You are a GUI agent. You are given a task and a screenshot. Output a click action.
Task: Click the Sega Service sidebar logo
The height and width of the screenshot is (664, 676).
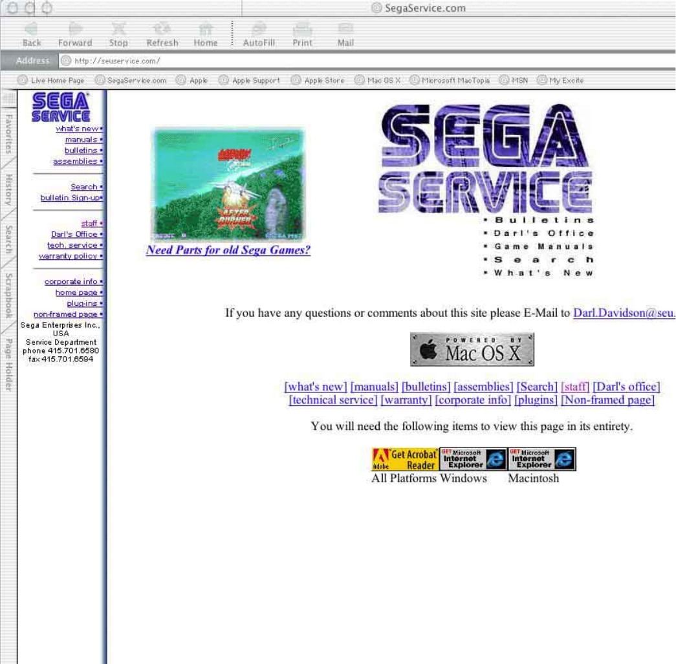[x=61, y=107]
